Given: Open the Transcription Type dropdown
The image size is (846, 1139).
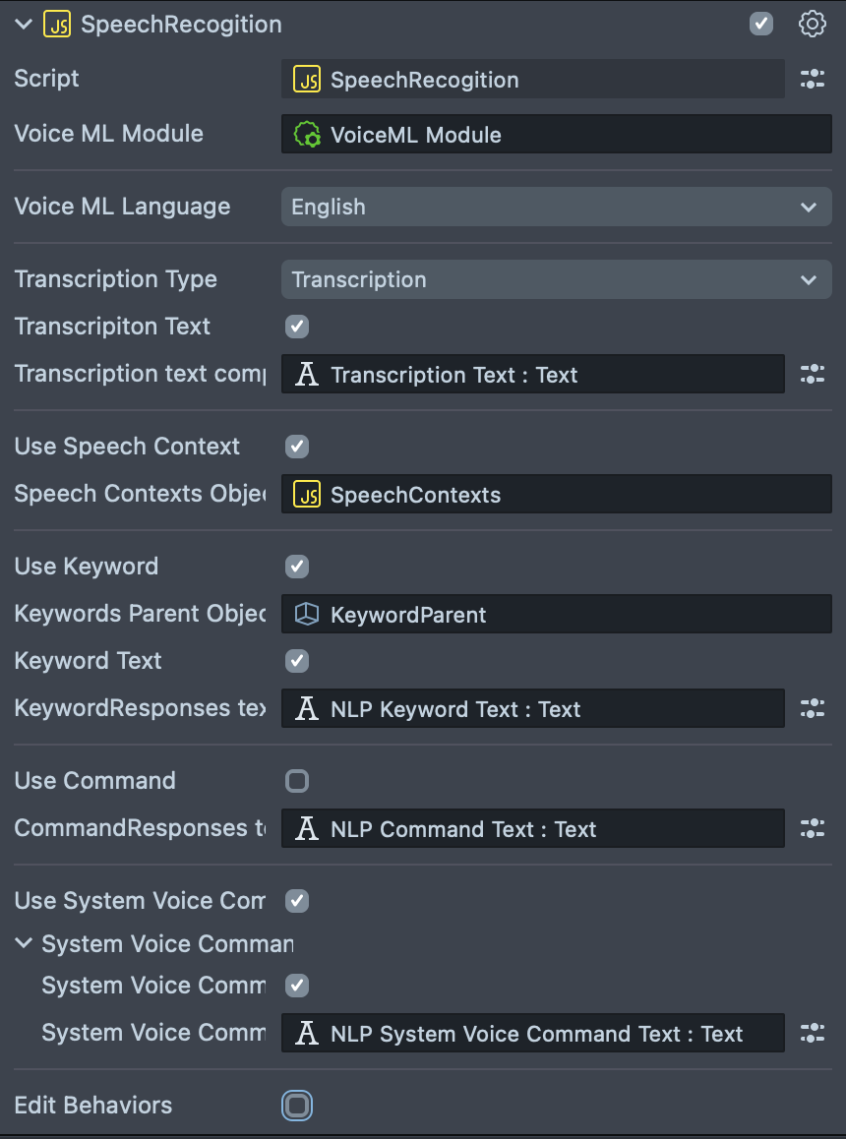Looking at the screenshot, I should click(x=556, y=280).
